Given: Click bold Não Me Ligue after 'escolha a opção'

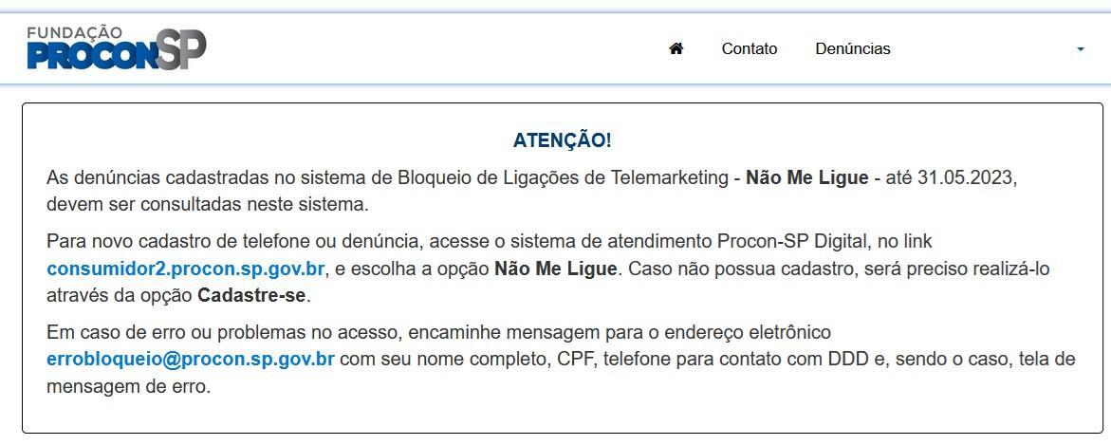Looking at the screenshot, I should pos(556,269).
